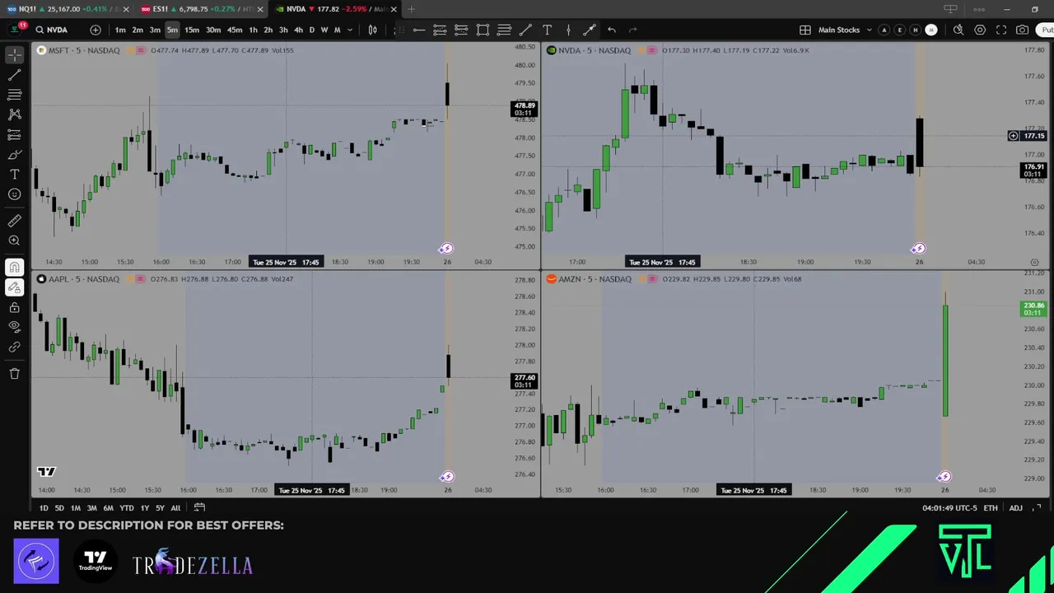Select the Zoom In tool
1054x593 pixels.
[15, 240]
